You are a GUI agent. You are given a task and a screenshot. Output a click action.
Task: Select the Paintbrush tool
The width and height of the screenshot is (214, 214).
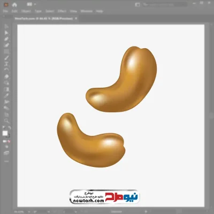6,58
